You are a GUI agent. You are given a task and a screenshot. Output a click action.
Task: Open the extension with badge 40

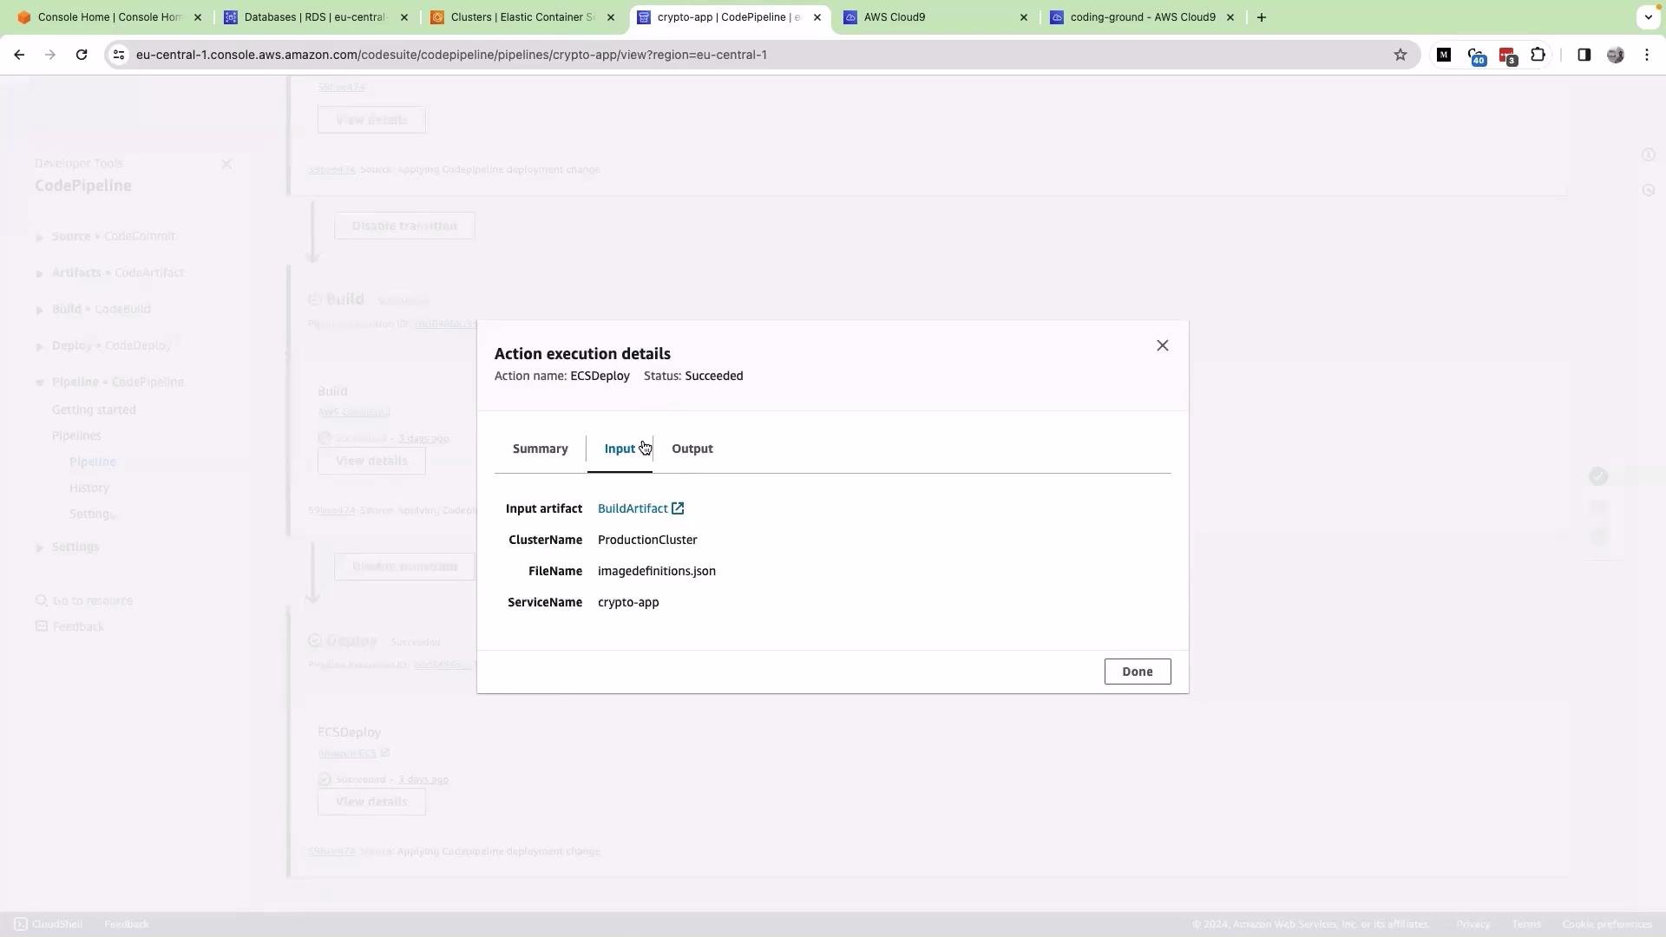(x=1476, y=56)
